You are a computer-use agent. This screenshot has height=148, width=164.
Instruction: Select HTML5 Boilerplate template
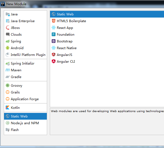107,21
